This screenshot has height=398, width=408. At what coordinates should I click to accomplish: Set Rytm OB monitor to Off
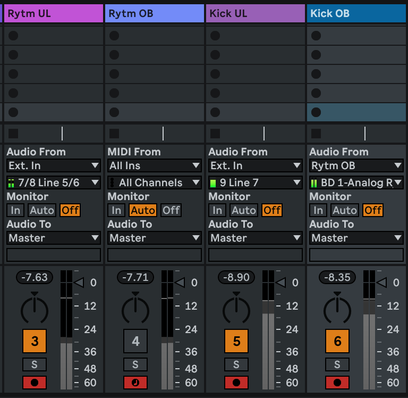[171, 210]
